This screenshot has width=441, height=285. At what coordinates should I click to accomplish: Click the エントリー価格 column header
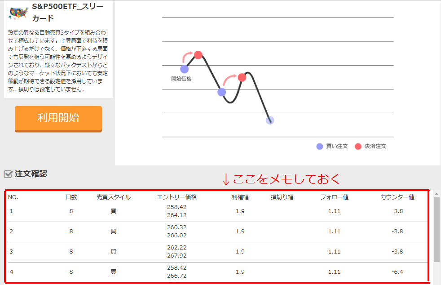pyautogui.click(x=176, y=197)
